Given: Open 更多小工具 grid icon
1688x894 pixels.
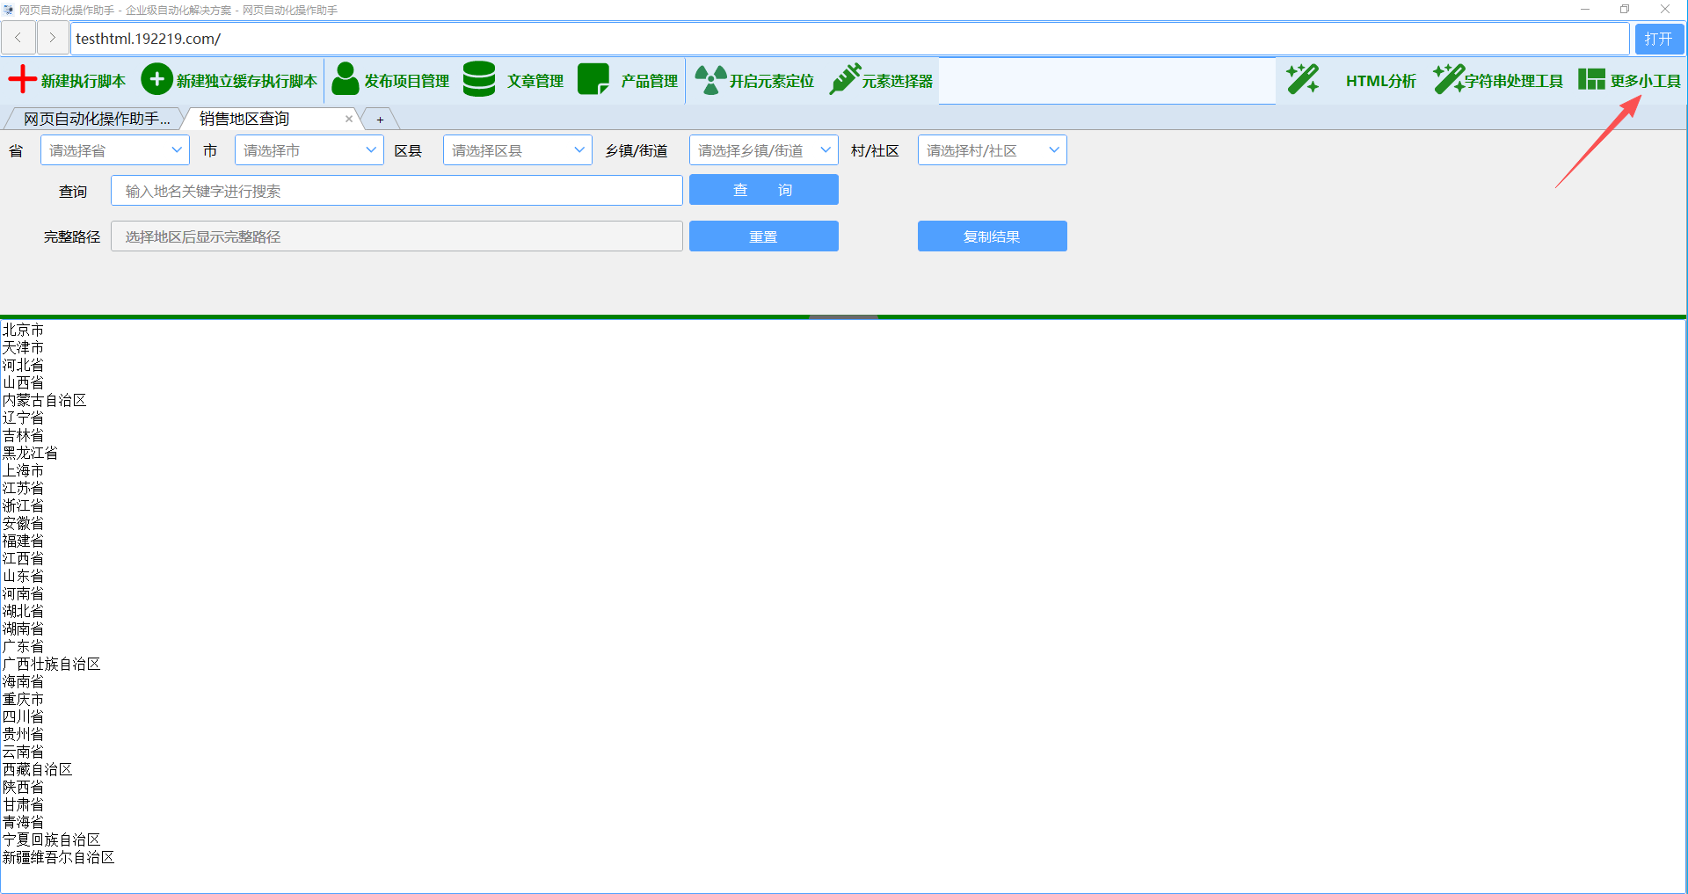Looking at the screenshot, I should (1591, 80).
